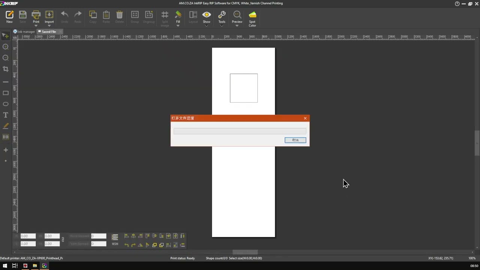Open the Tools dropdown menu
Screen dimensions: 480x270
222,25
